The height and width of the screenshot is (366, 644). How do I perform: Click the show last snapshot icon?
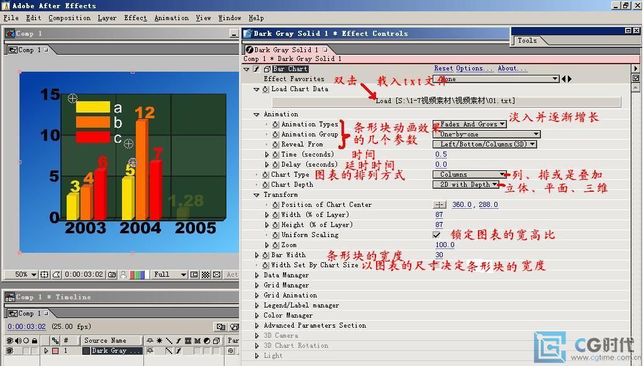tap(123, 274)
